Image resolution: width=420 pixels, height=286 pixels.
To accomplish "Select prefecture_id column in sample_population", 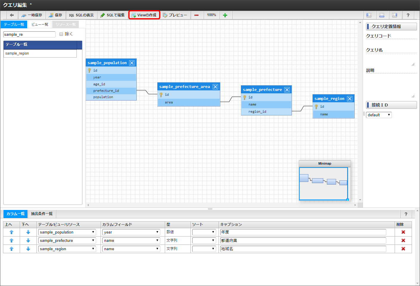I will coord(111,91).
